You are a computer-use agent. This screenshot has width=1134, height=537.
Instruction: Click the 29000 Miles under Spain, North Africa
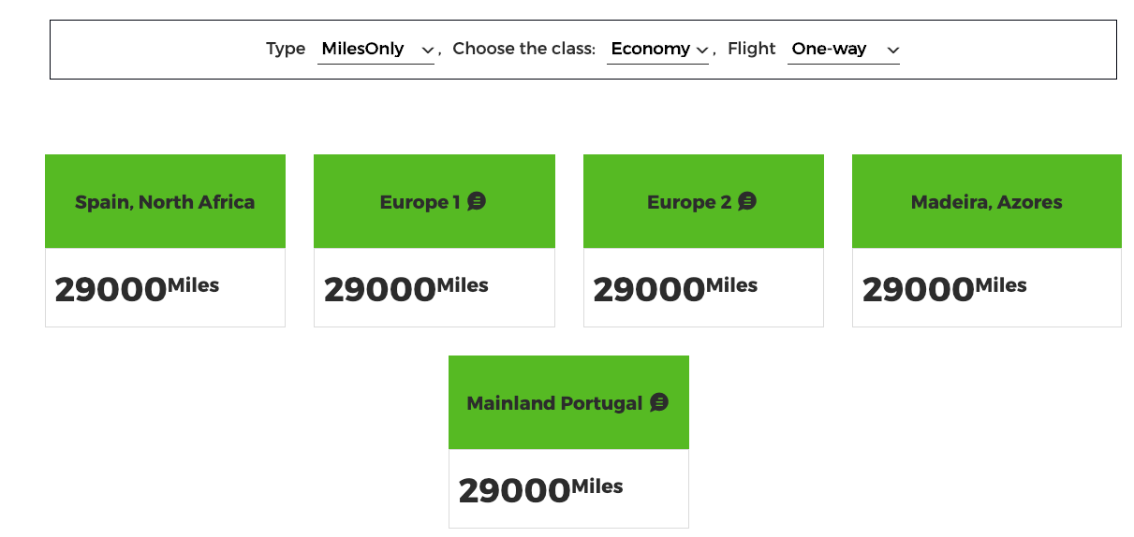pyautogui.click(x=137, y=288)
